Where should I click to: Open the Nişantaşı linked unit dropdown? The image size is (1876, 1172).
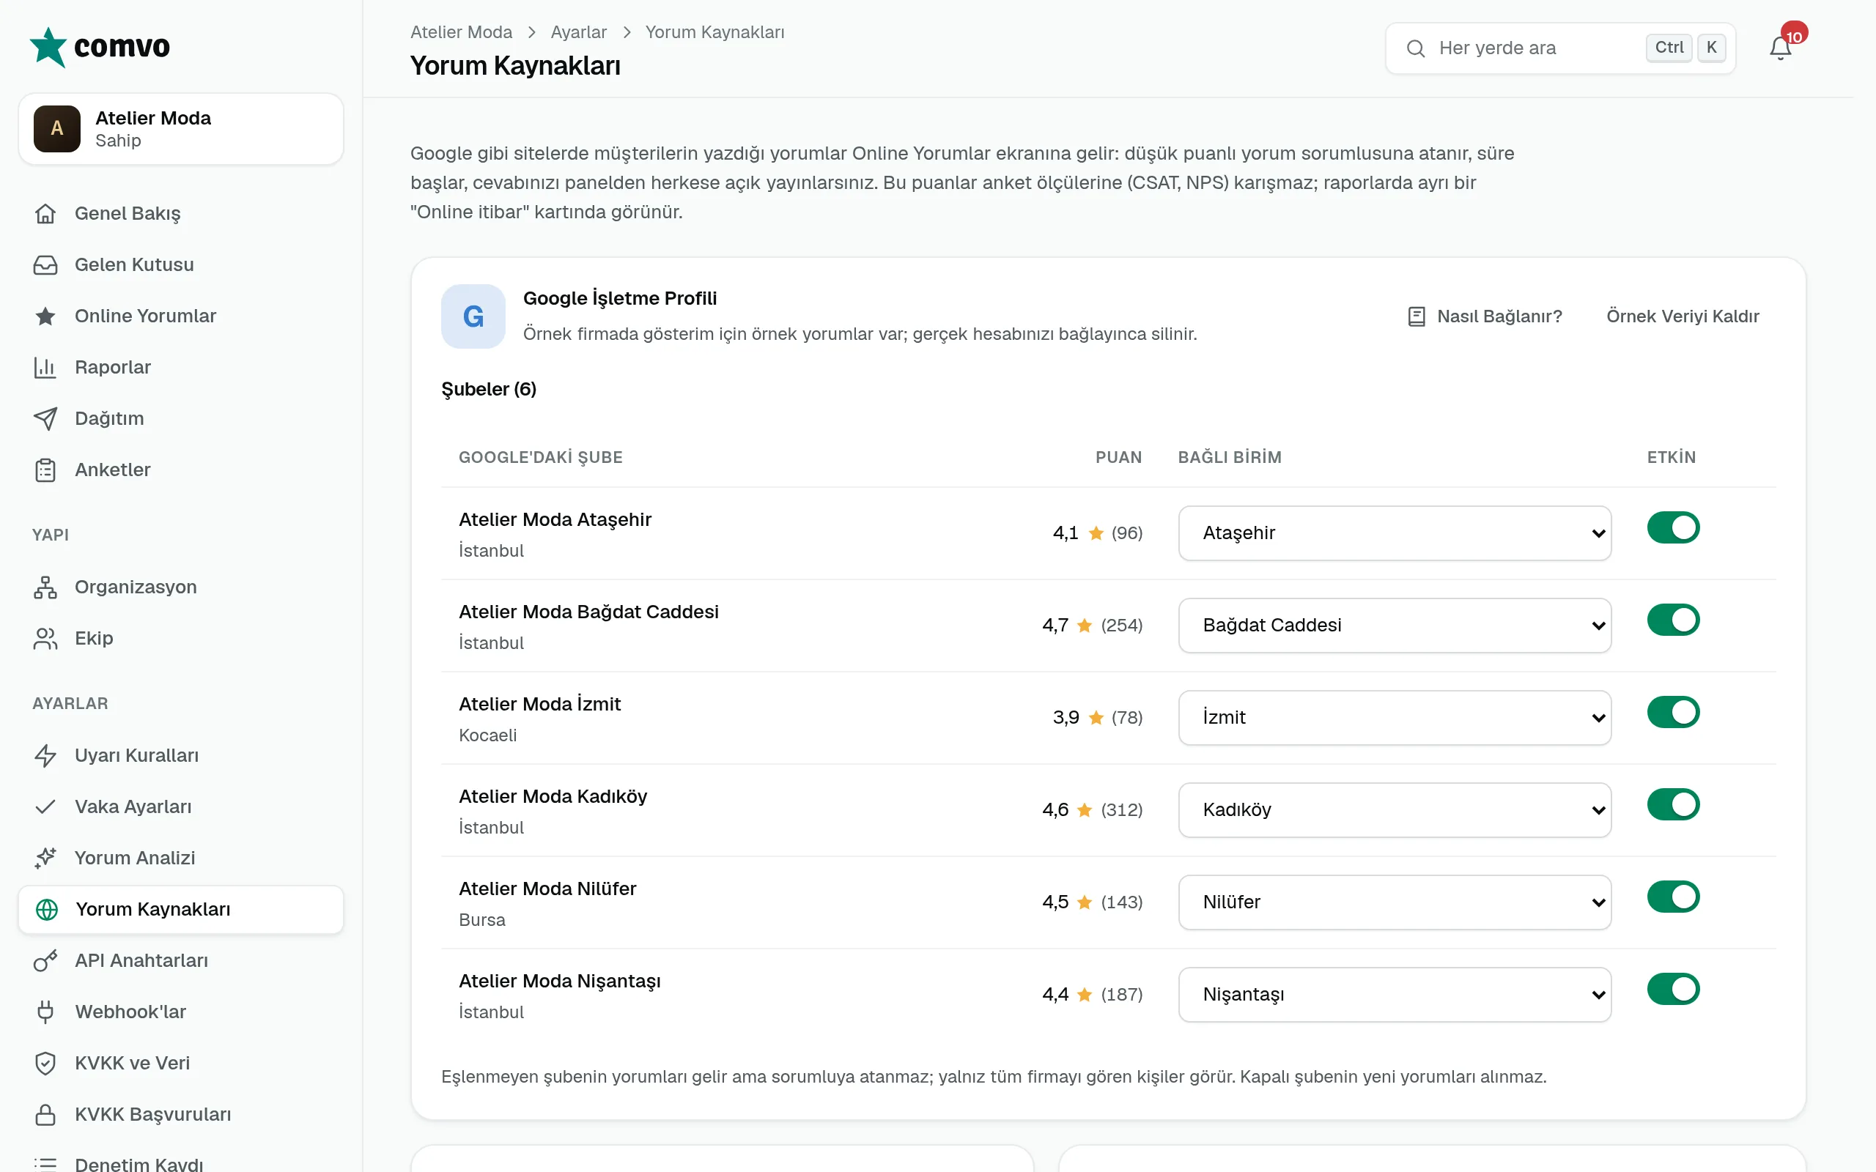click(x=1395, y=995)
